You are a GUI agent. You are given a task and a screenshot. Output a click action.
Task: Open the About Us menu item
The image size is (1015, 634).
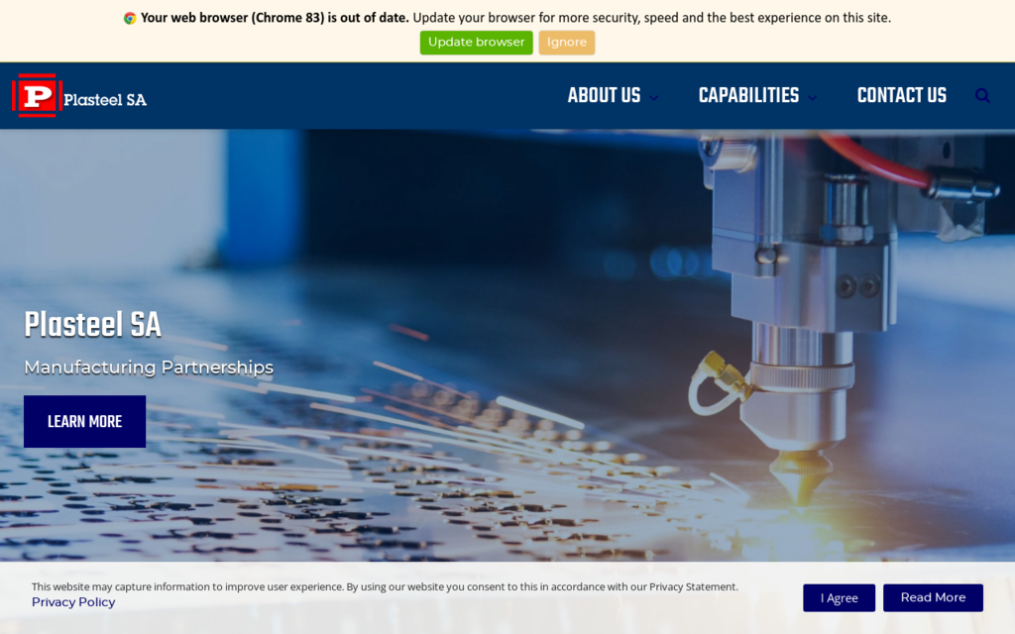pos(604,96)
